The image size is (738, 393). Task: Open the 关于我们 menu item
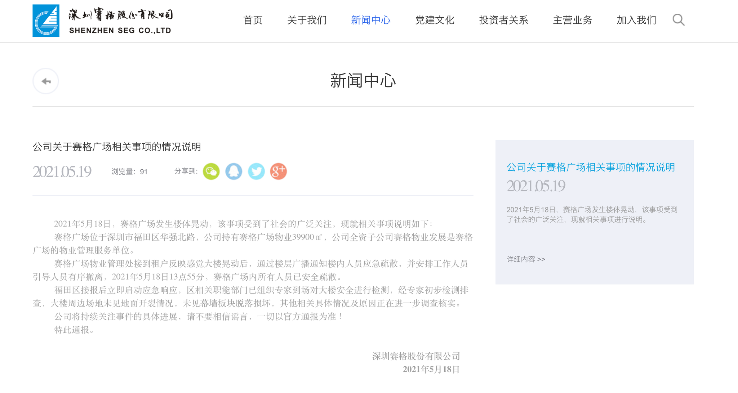(x=307, y=20)
